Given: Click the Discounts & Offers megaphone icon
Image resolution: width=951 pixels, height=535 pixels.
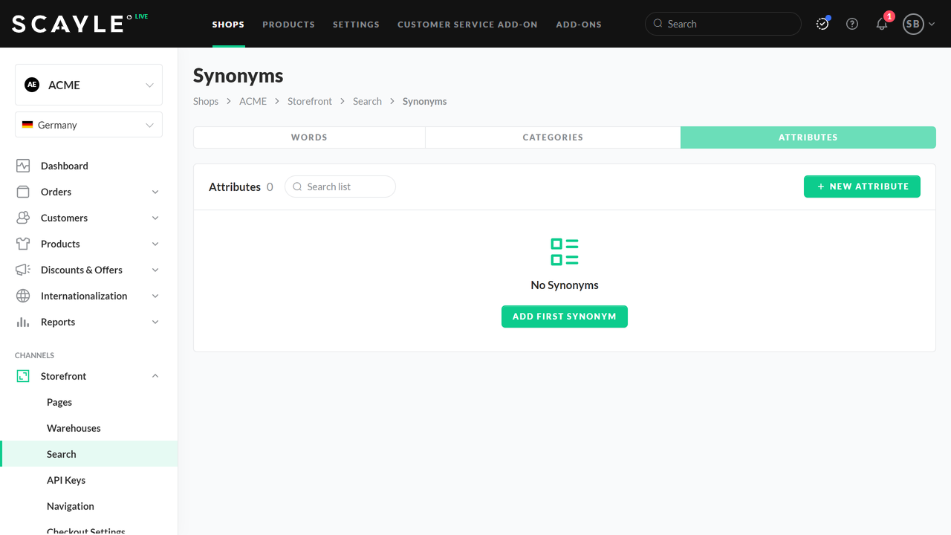Looking at the screenshot, I should (23, 270).
